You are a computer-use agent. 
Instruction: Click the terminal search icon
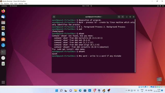119,17
